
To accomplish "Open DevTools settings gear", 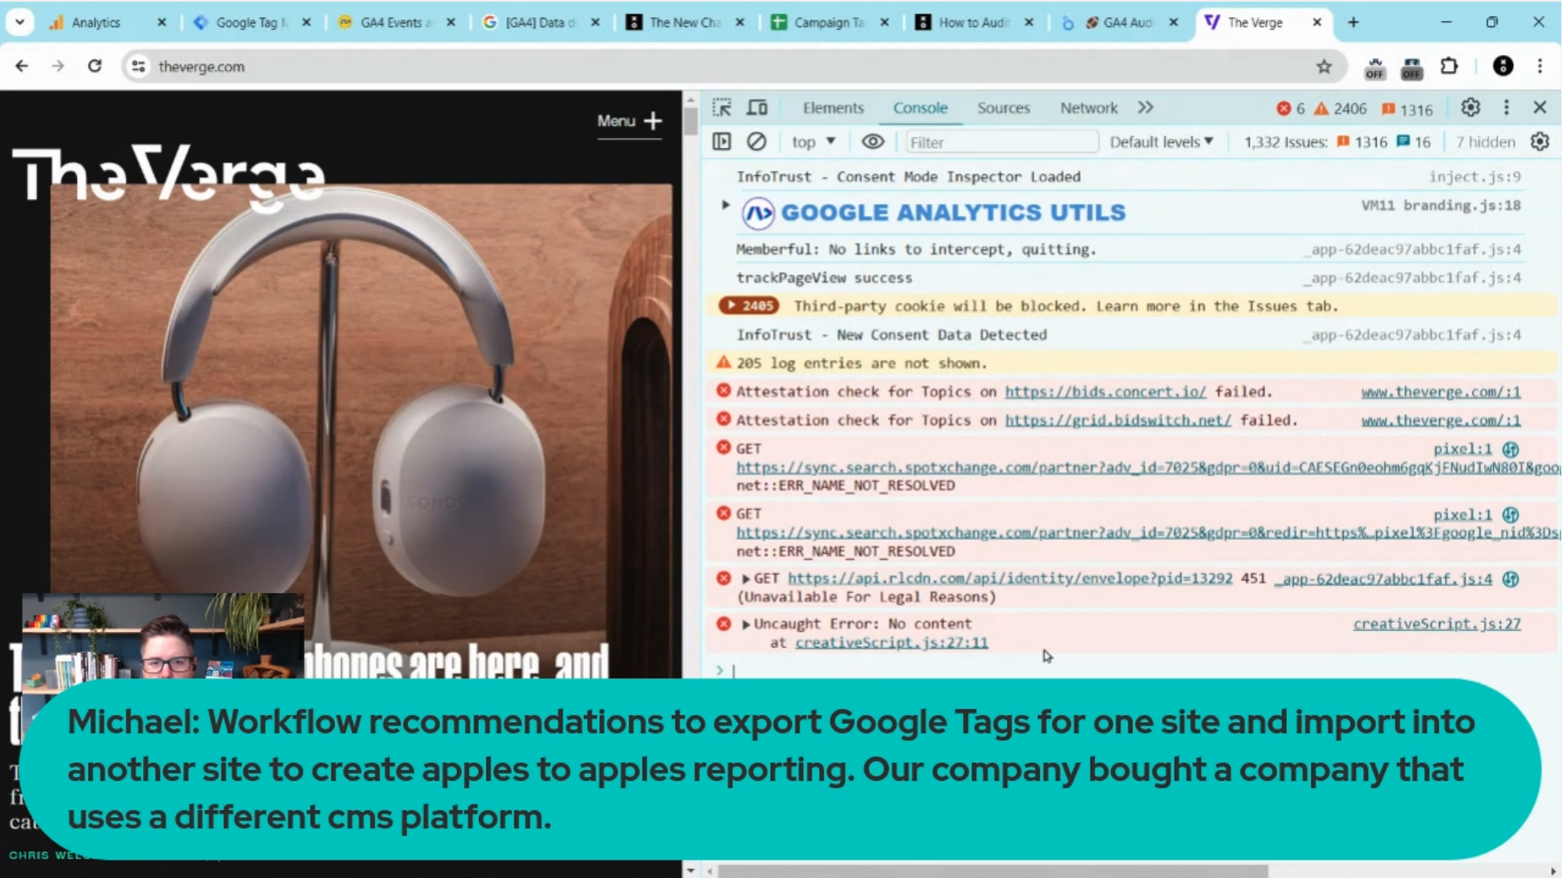I will [1471, 107].
